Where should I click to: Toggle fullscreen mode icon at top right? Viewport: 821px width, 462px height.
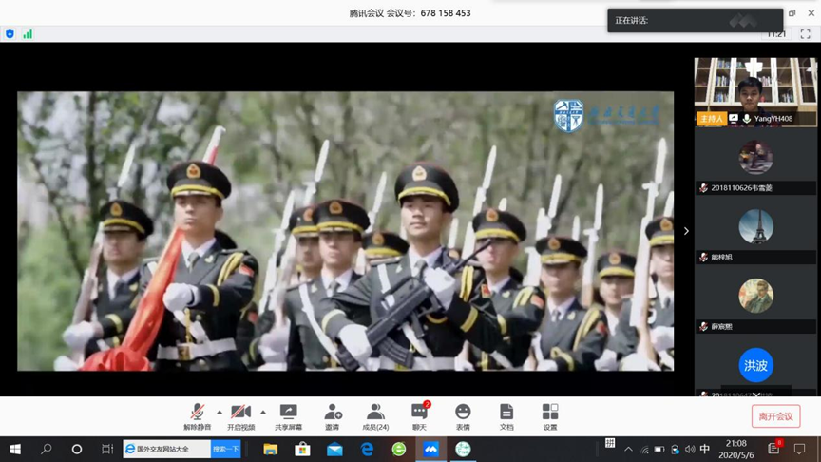805,34
